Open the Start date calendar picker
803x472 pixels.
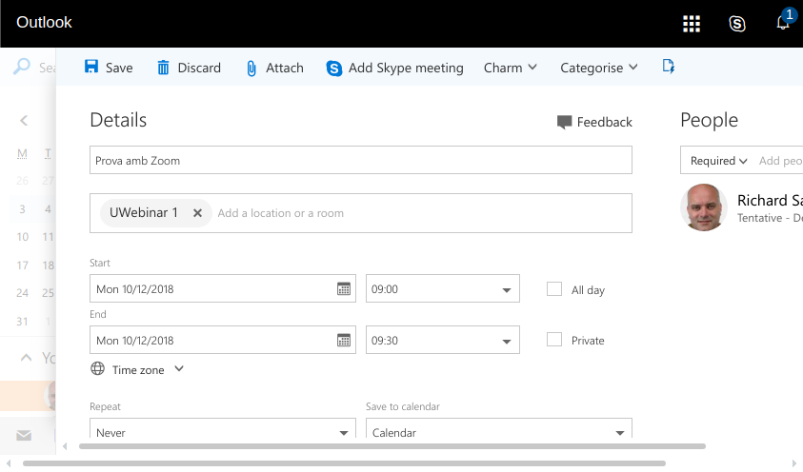point(344,289)
